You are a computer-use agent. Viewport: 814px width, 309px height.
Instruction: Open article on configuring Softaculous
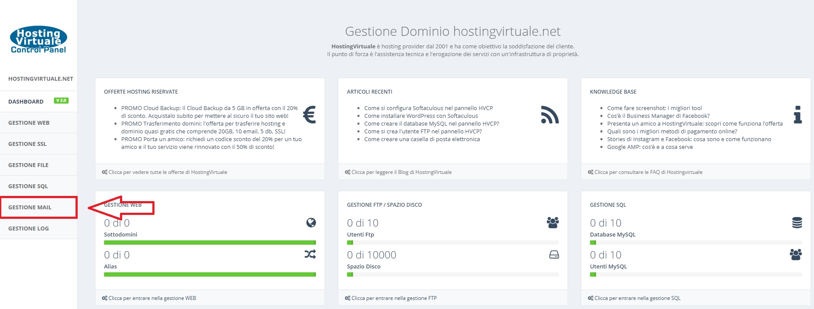pos(429,108)
